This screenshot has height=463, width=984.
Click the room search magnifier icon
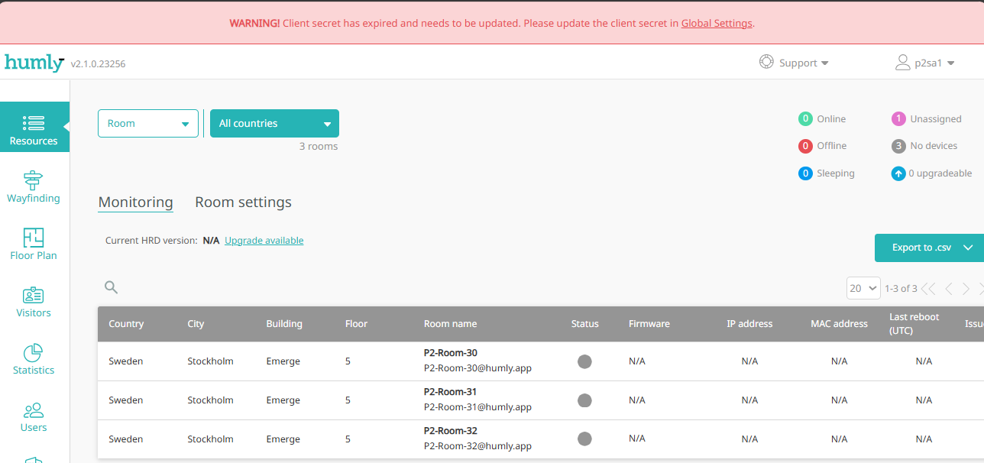click(x=112, y=287)
